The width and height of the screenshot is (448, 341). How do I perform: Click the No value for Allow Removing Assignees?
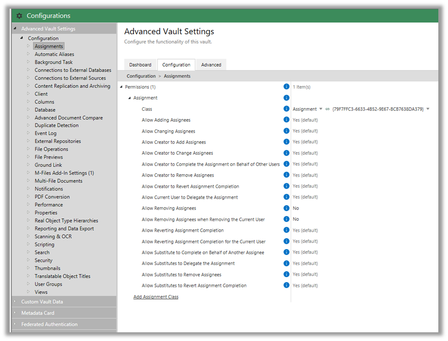(x=296, y=208)
